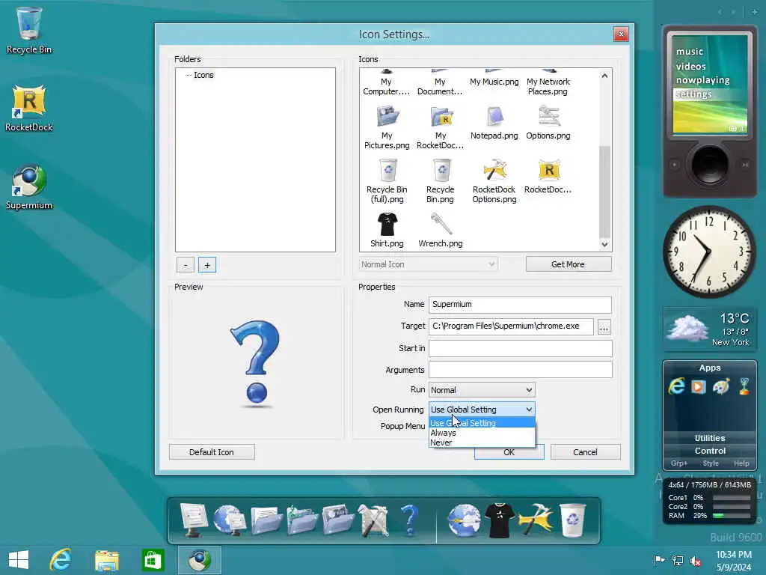Click the Help link in Apps gadget
Screen dimensions: 766x575
(741, 463)
